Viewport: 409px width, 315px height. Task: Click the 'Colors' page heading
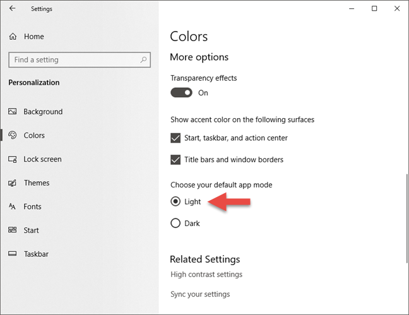coord(189,37)
